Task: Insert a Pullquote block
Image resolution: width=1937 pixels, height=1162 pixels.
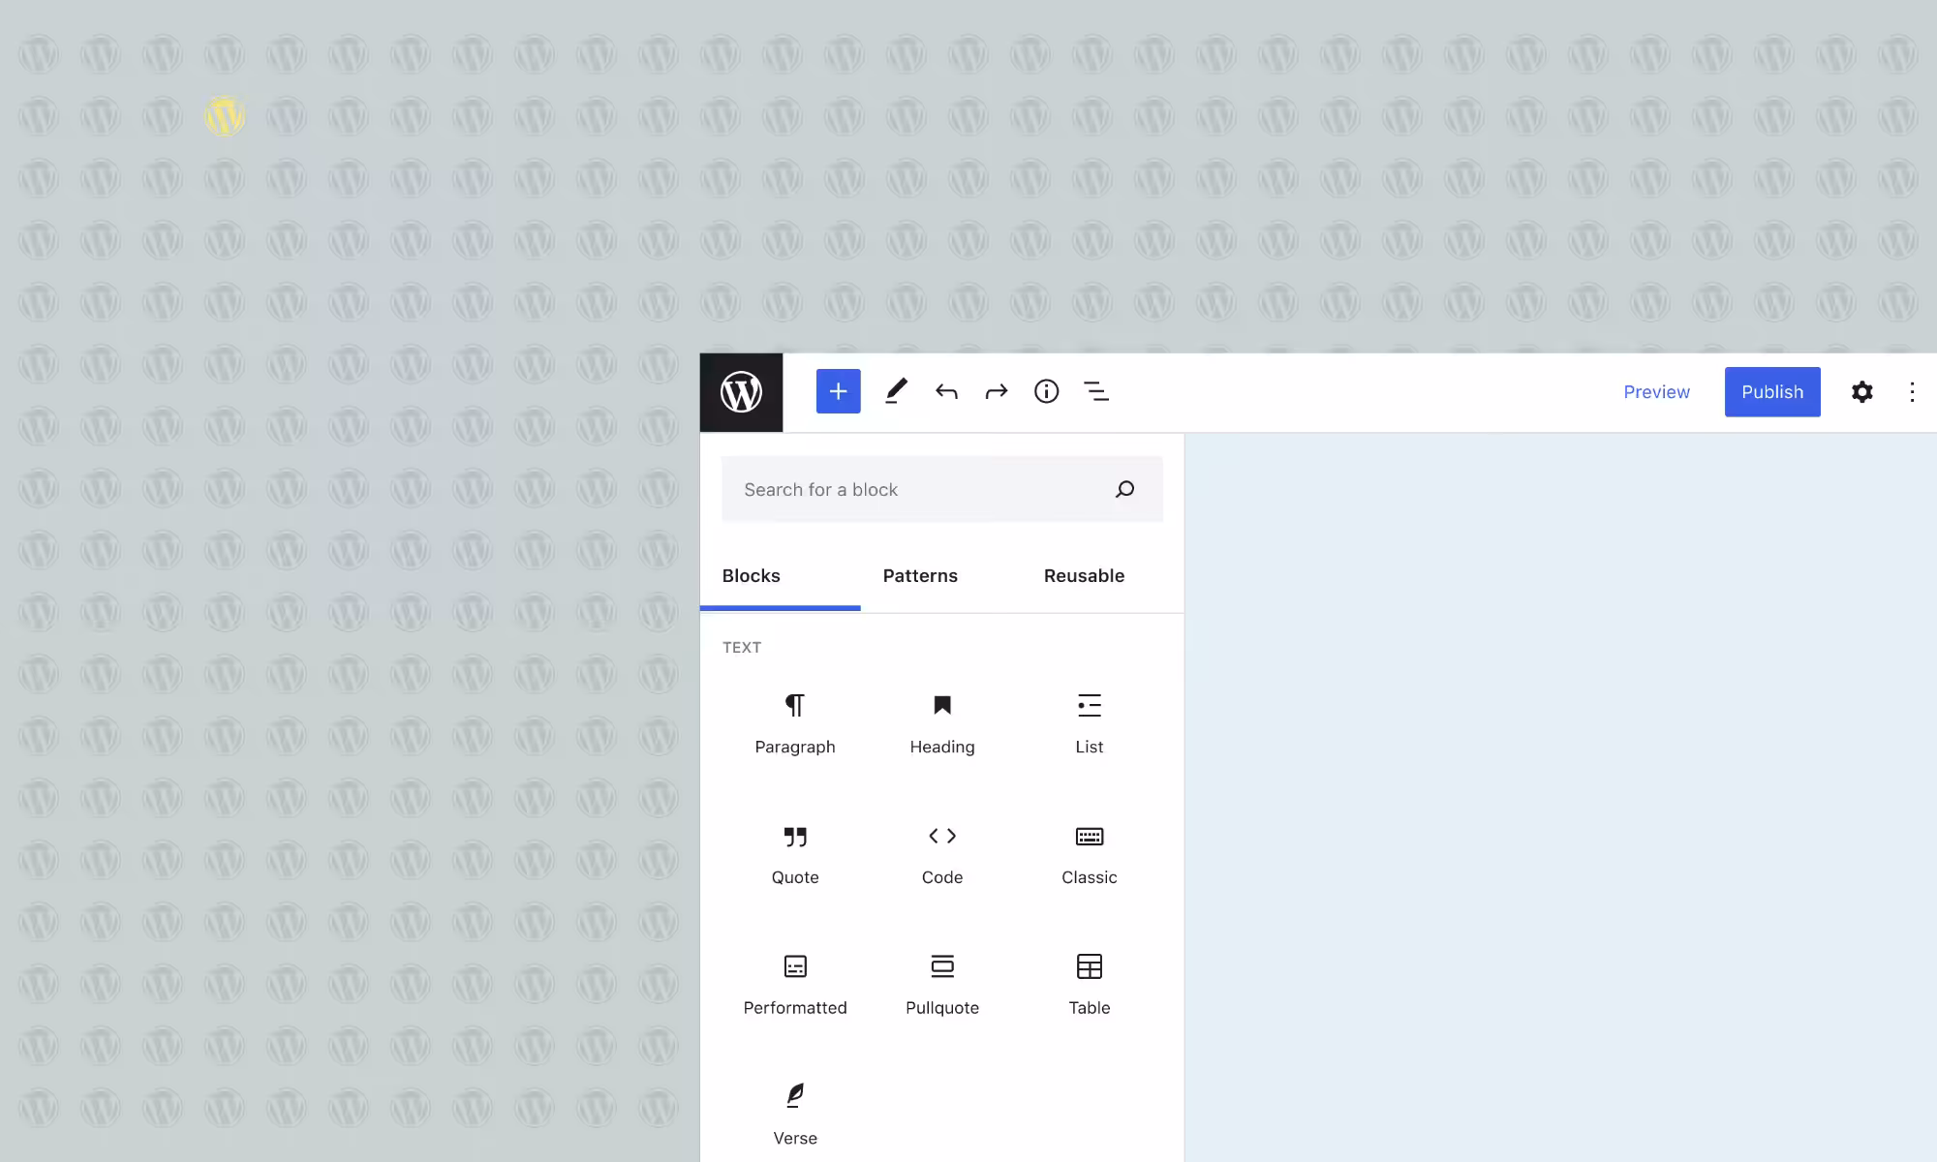Action: 942,986
